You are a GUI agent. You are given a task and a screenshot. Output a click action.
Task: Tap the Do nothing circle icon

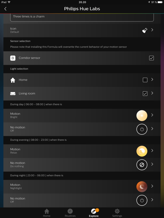click(x=142, y=165)
